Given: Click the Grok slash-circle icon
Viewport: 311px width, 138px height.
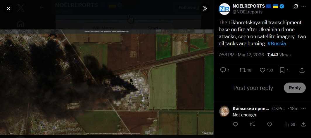Looking at the screenshot, I should (296, 6).
